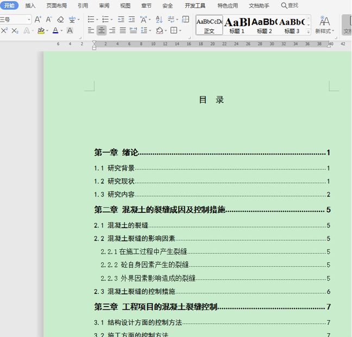This screenshot has height=337, width=352.
Task: Increase paragraph indent
Action: pyautogui.click(x=132, y=20)
